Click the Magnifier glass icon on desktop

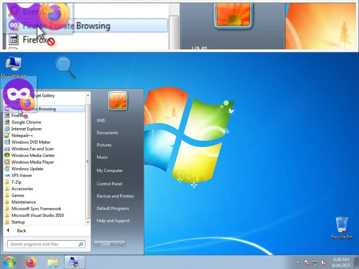click(65, 68)
